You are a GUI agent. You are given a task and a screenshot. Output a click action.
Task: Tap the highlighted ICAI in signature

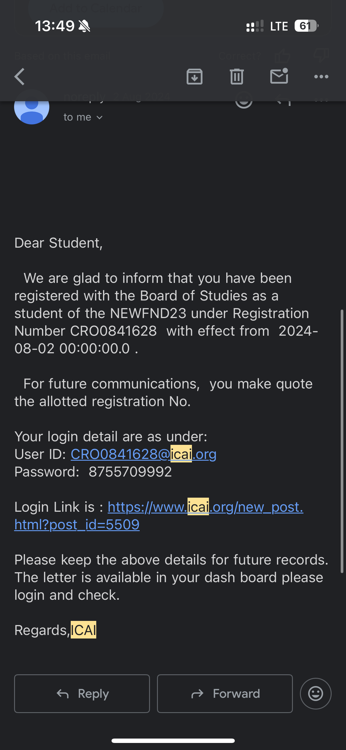(x=83, y=630)
